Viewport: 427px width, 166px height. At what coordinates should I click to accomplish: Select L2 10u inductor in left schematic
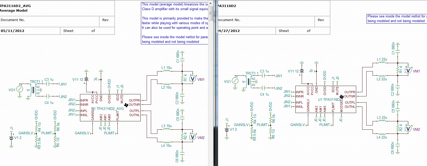click(166, 84)
